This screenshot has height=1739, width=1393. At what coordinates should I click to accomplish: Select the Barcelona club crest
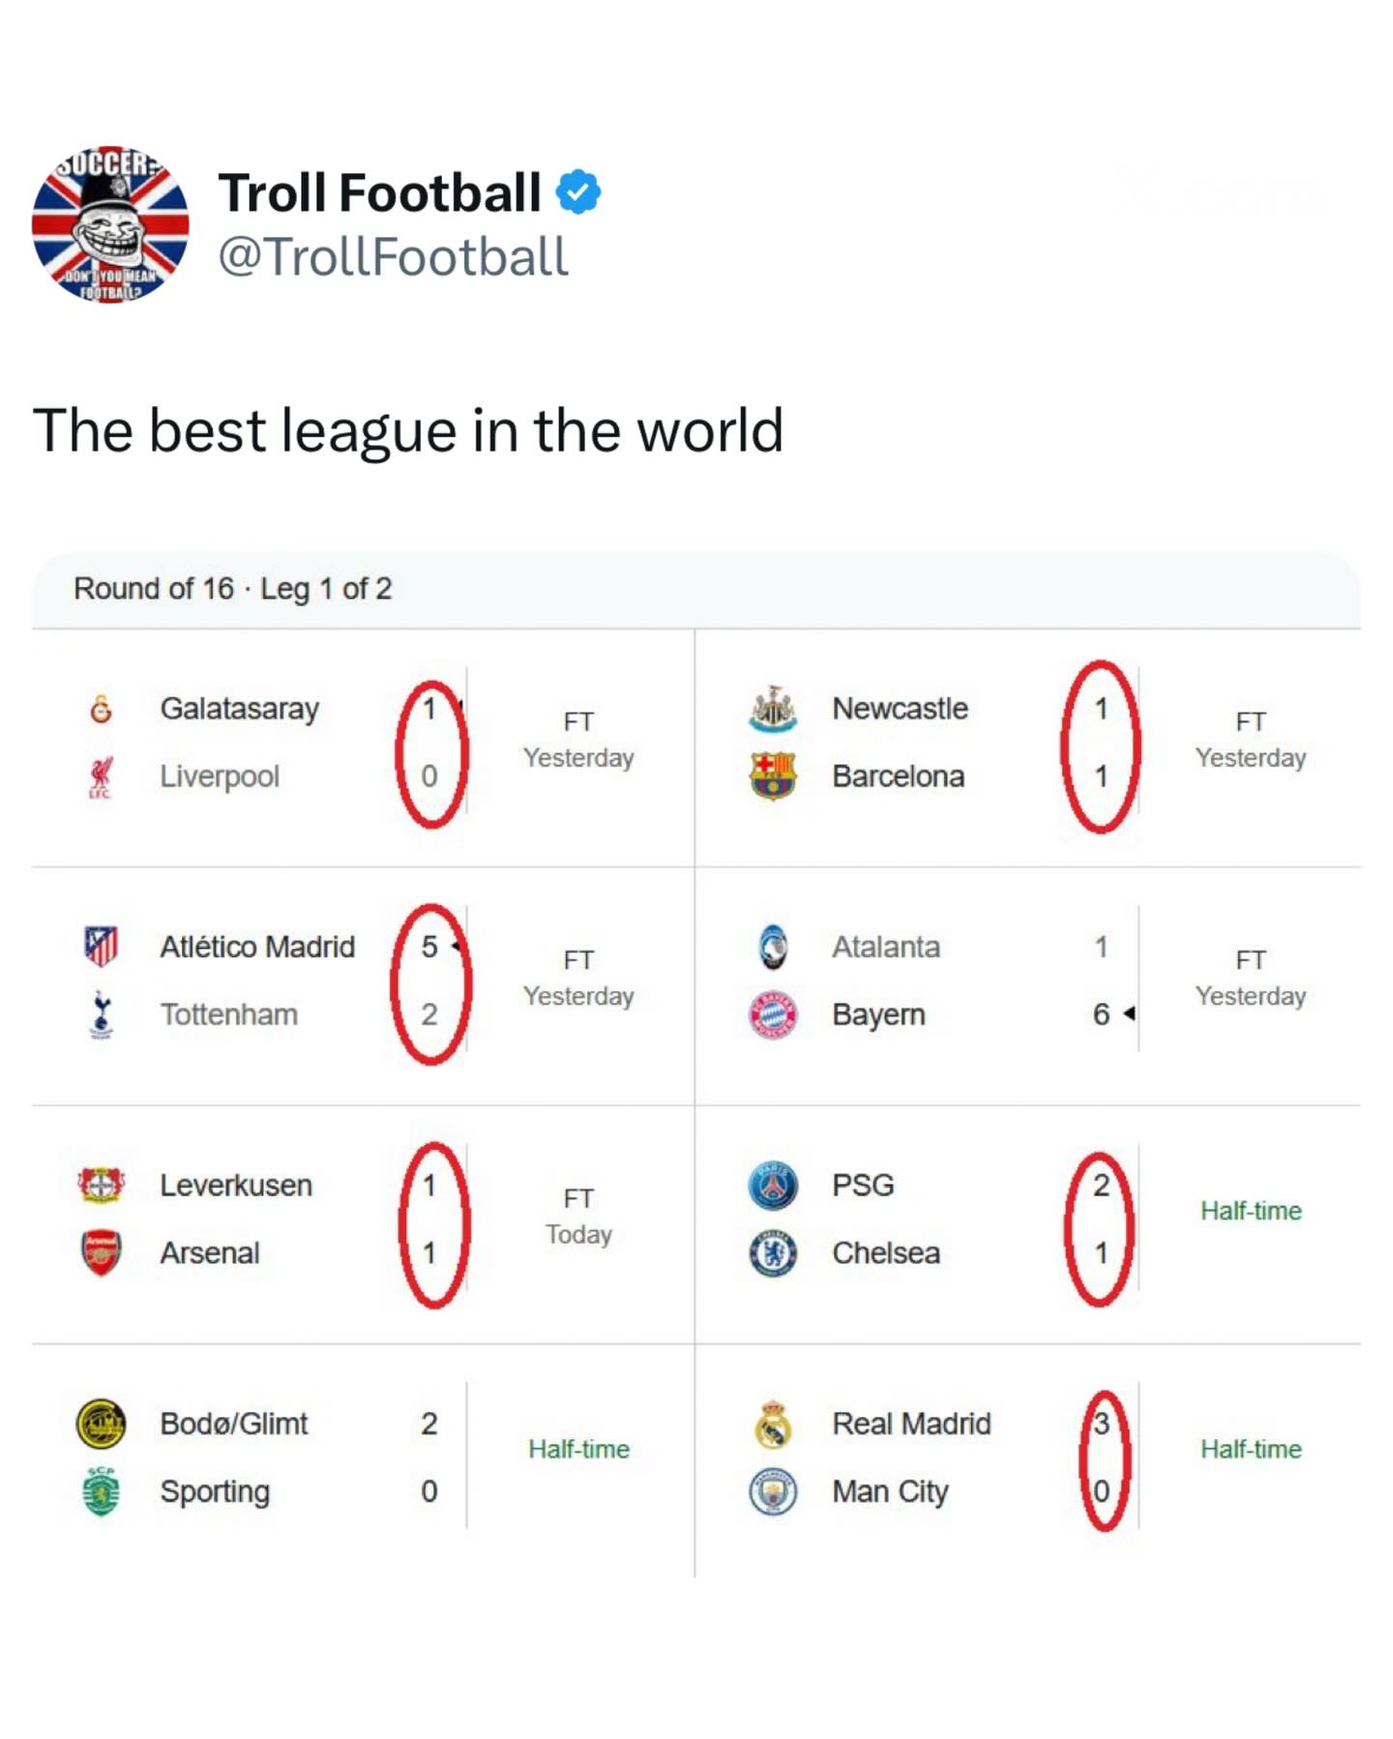(773, 777)
